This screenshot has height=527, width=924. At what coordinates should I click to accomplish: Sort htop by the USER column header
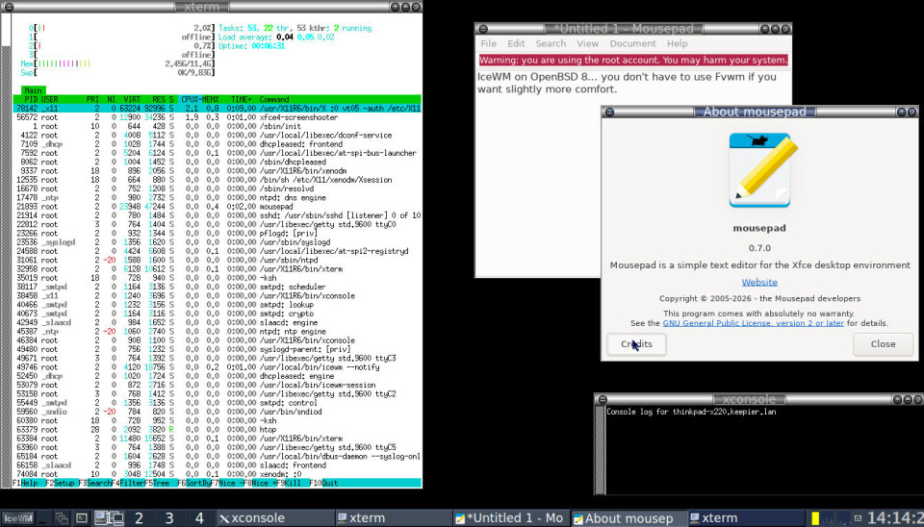click(49, 99)
